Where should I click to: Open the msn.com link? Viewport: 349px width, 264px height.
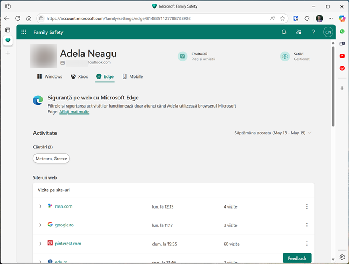(64, 206)
